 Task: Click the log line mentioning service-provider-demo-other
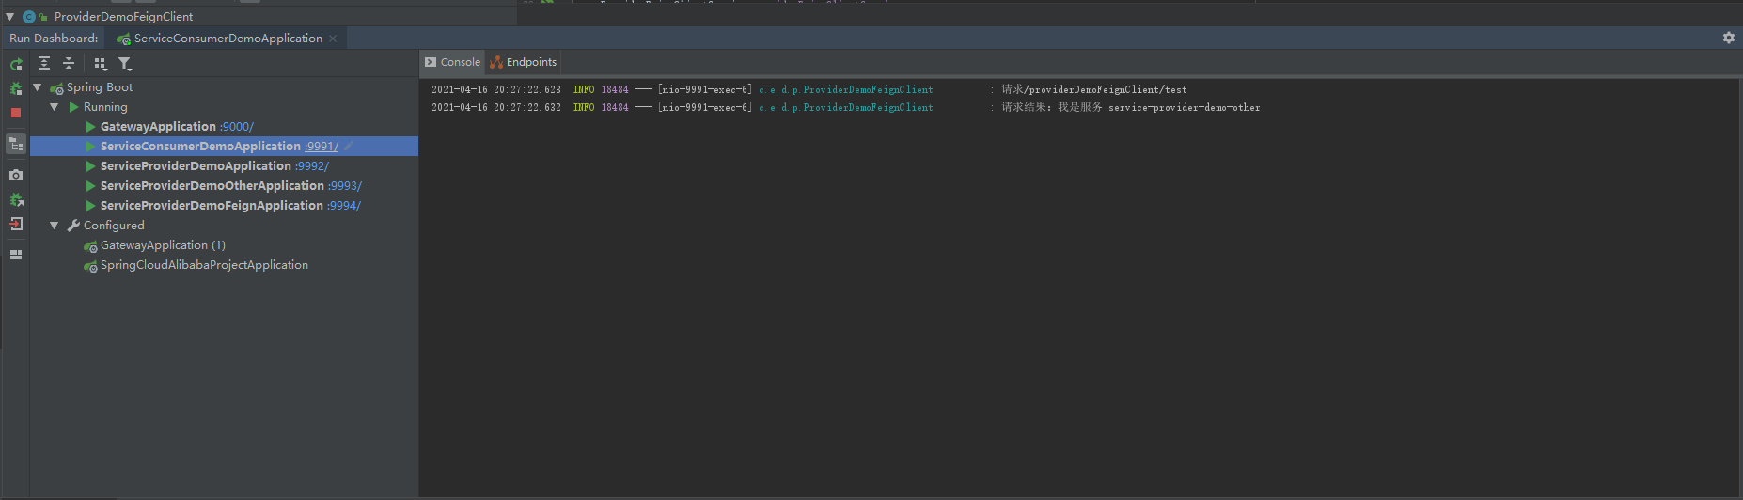[846, 108]
